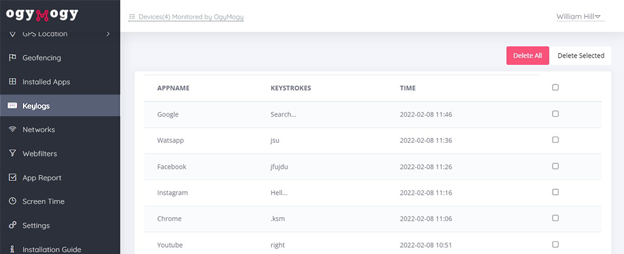Image resolution: width=624 pixels, height=254 pixels.
Task: Click the OgyMogy logo
Action: point(42,15)
